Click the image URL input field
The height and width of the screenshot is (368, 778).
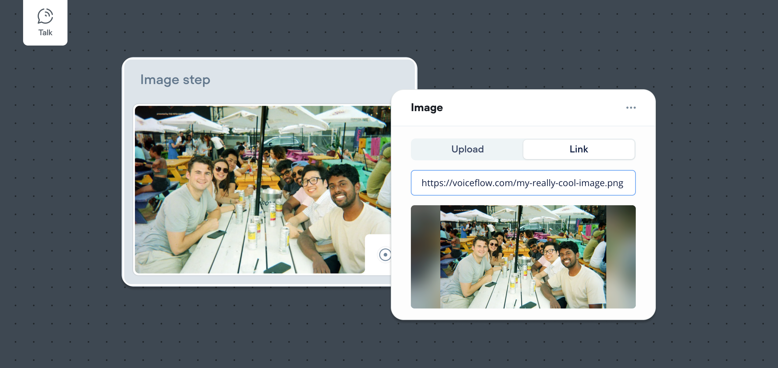click(x=523, y=183)
